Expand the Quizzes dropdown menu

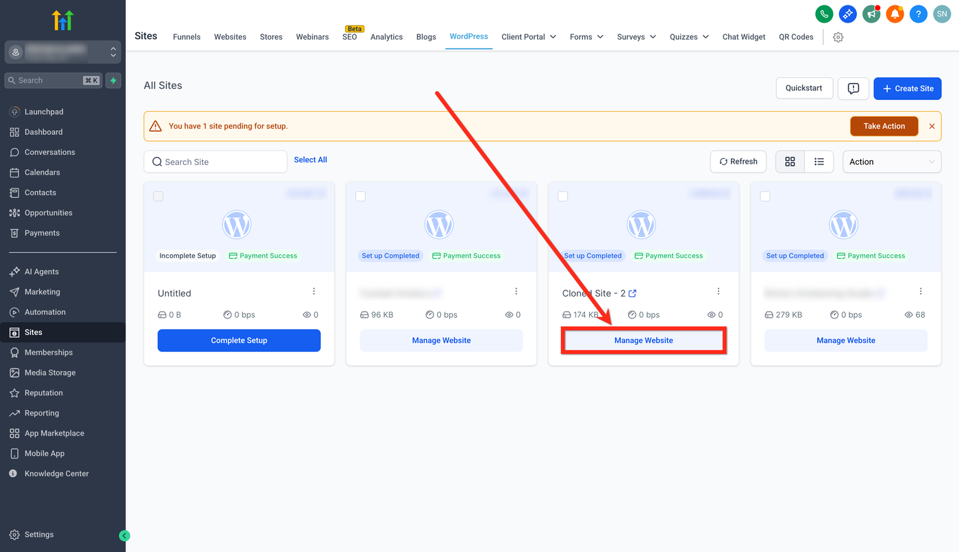(690, 37)
